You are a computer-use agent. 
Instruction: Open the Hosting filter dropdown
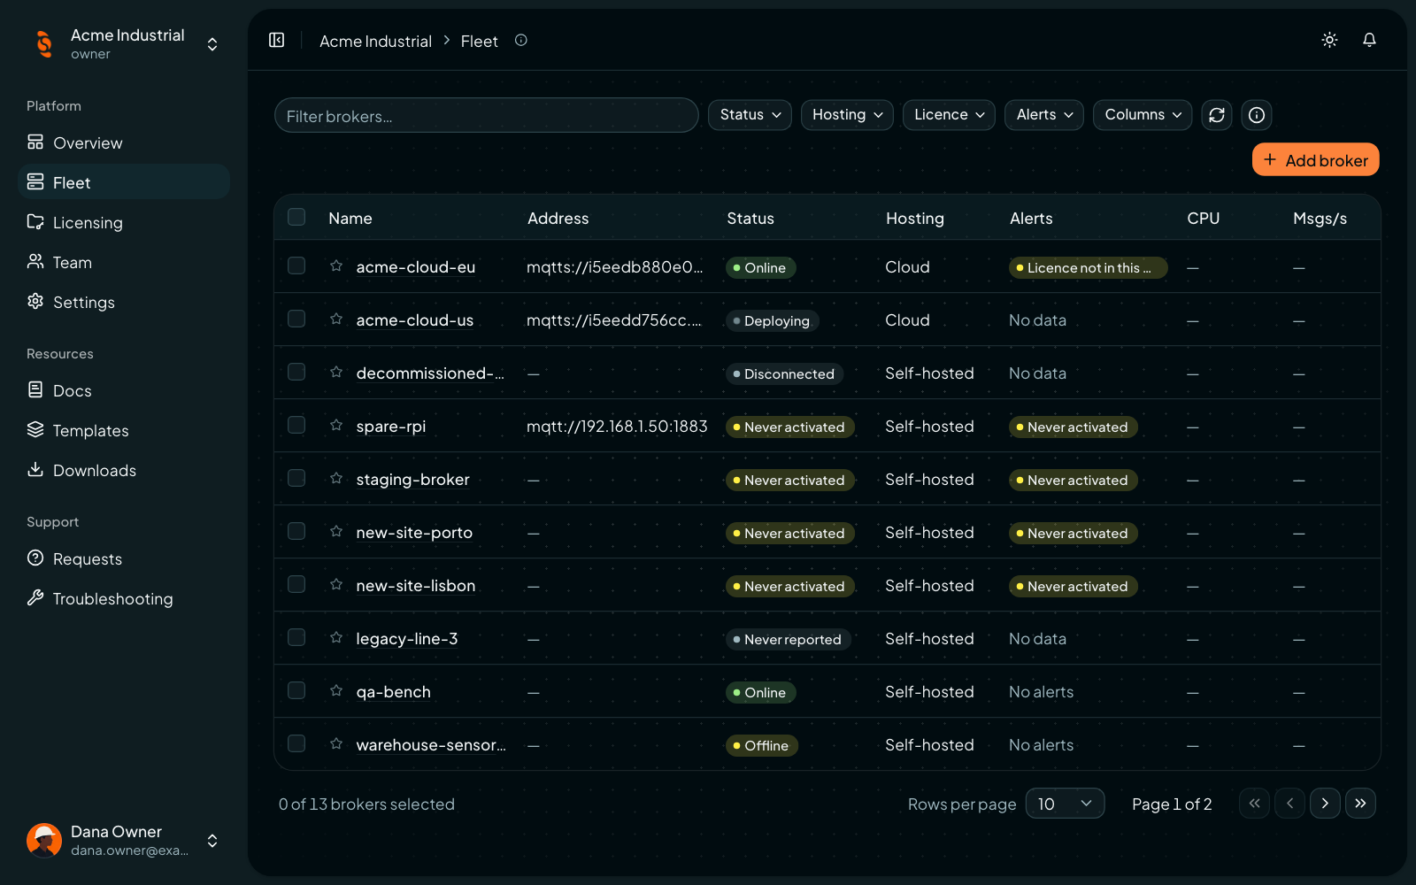pyautogui.click(x=847, y=115)
